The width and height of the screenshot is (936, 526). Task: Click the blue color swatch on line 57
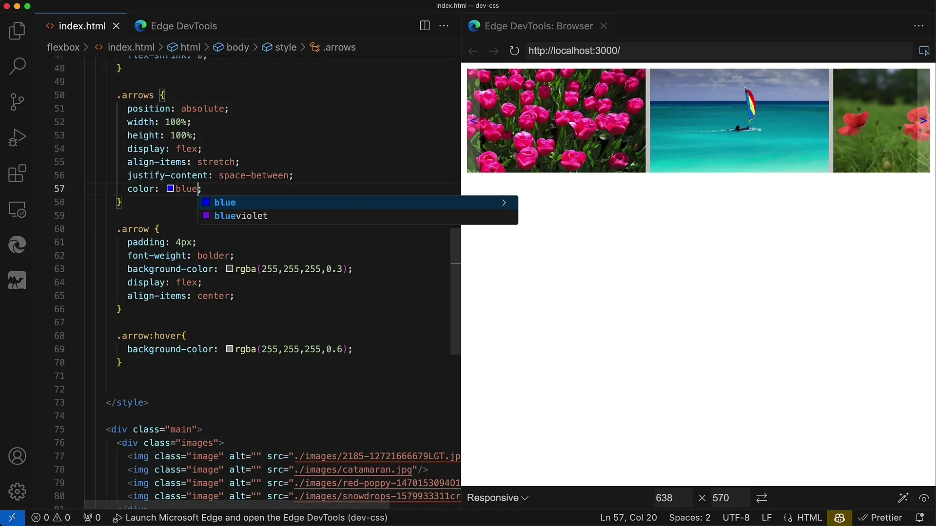[170, 188]
